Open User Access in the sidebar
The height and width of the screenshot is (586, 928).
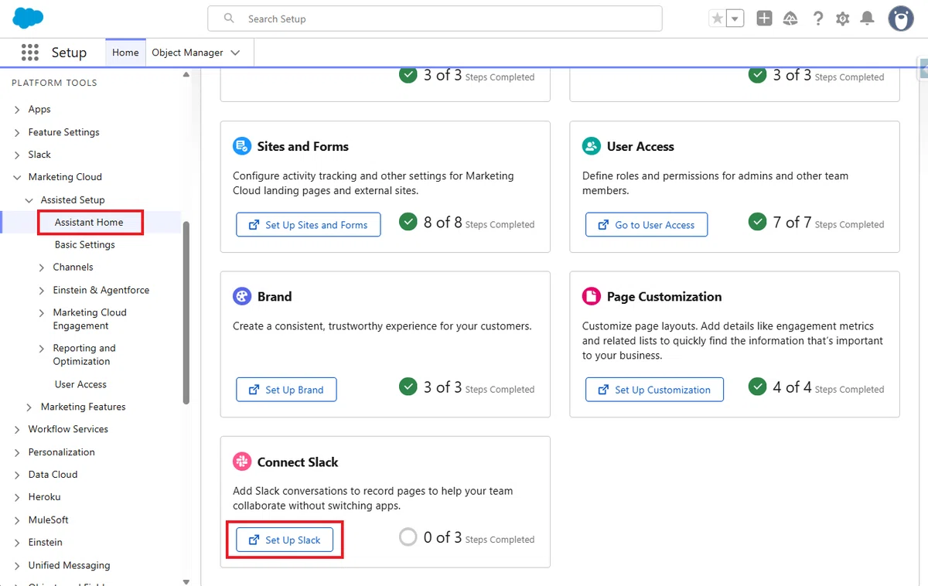(x=80, y=384)
